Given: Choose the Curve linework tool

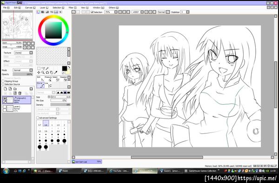Looking at the screenshot, I should coord(40,85).
